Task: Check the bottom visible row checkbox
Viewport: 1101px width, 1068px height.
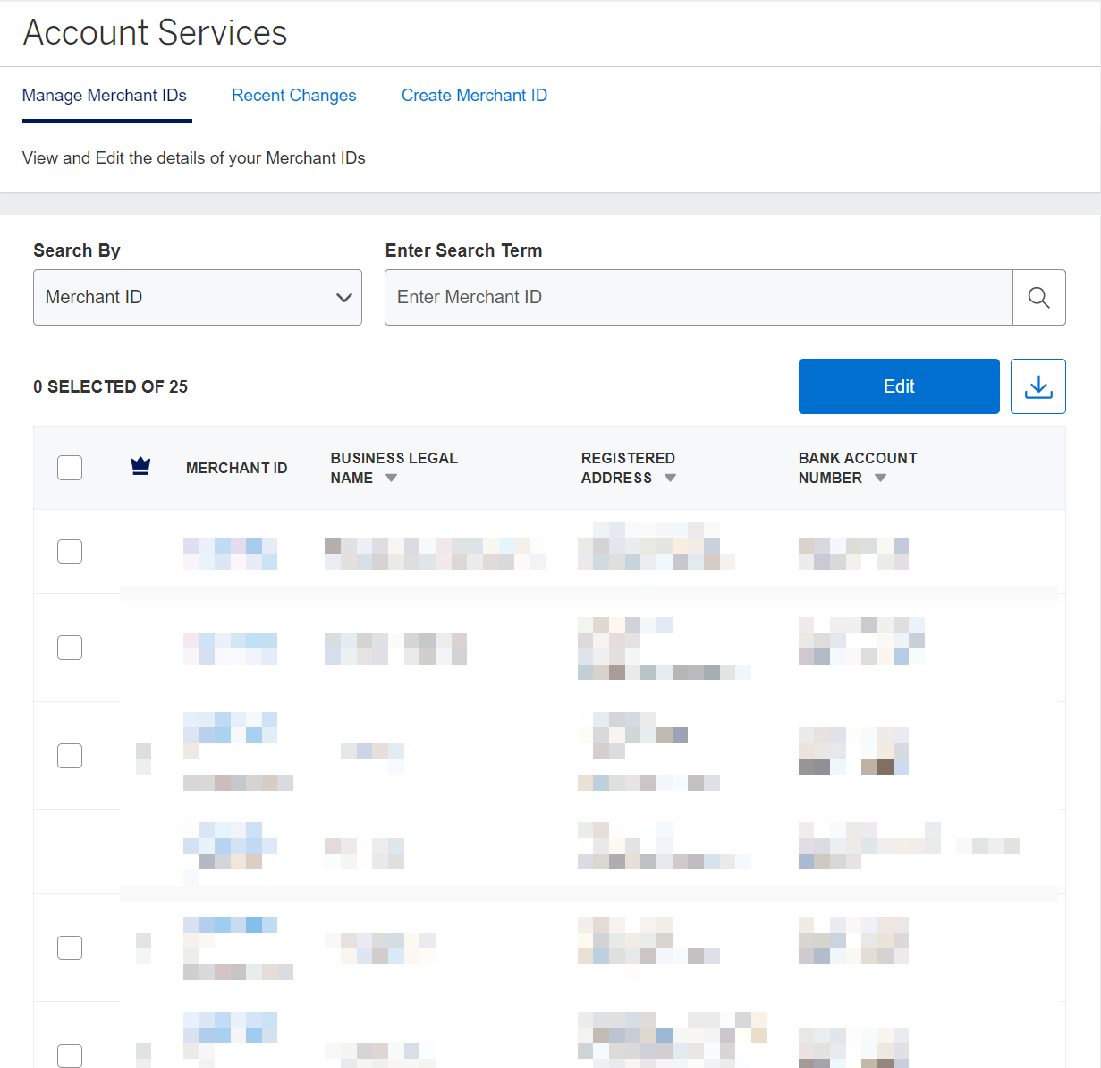Action: (69, 1055)
